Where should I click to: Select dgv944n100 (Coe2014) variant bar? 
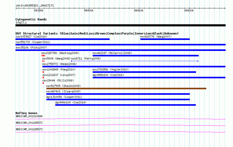(x=126, y=105)
